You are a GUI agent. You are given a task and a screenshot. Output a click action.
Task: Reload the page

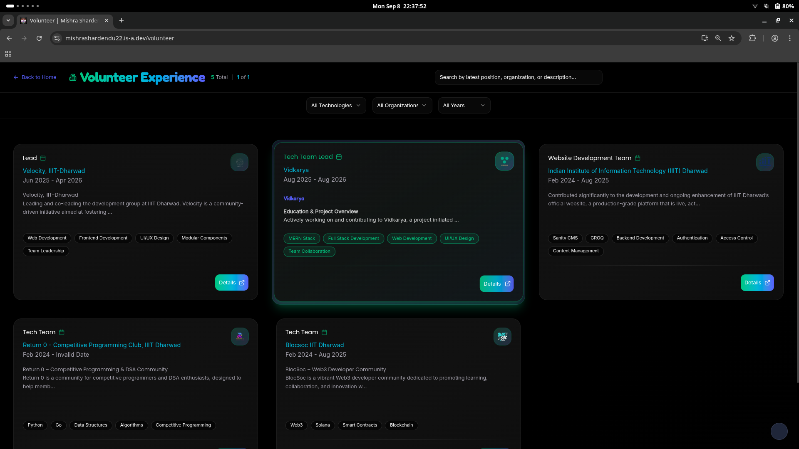click(39, 38)
